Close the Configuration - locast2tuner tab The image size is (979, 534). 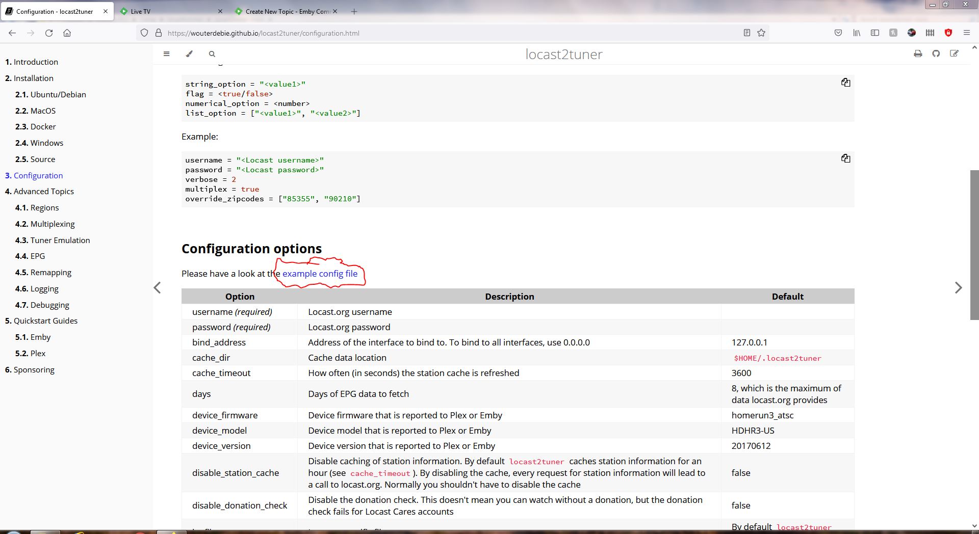(106, 11)
